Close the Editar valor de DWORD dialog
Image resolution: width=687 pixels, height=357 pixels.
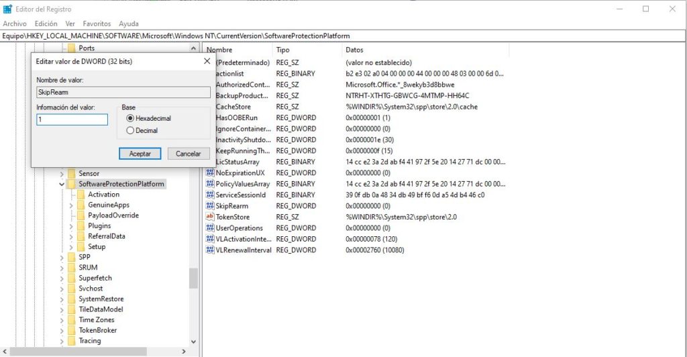(207, 61)
